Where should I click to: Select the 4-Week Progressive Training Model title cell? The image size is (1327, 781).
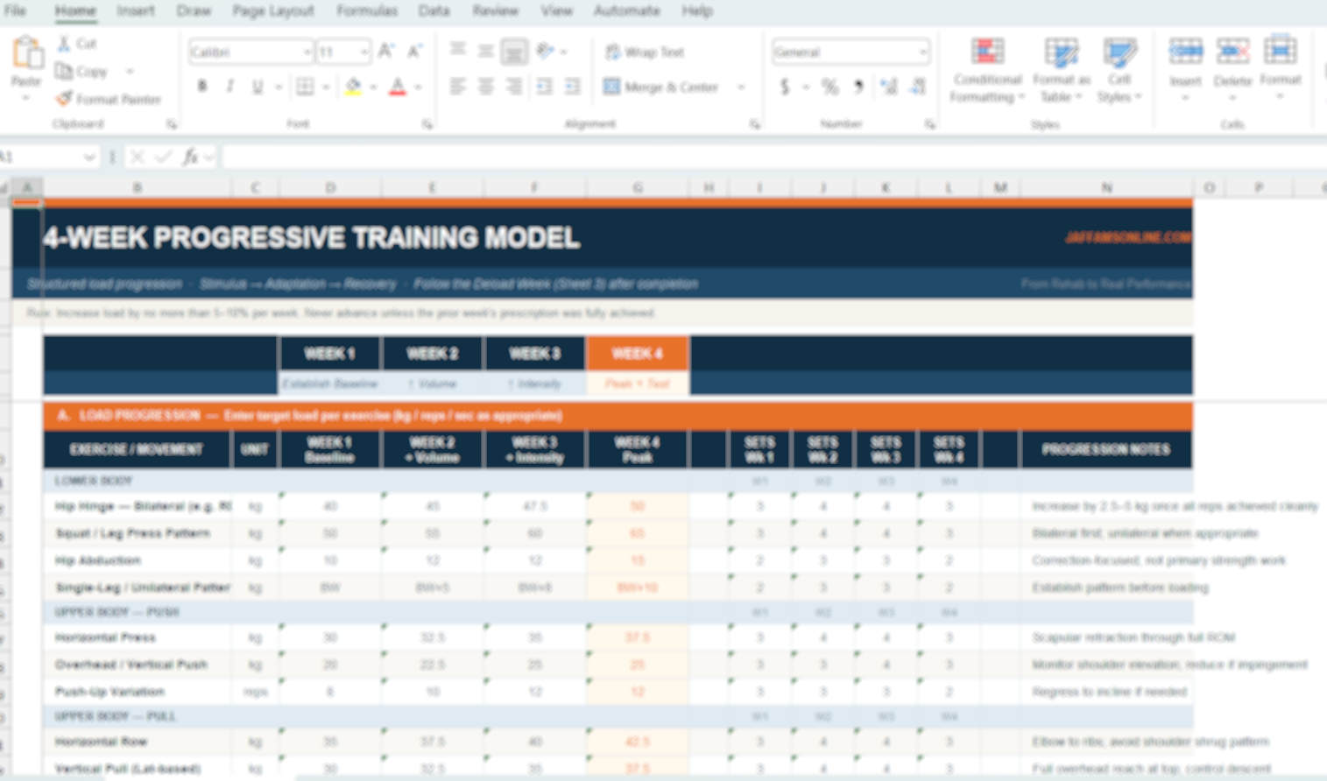[311, 237]
